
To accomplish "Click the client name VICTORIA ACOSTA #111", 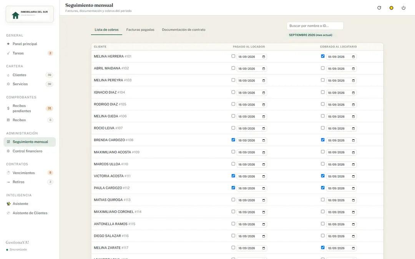I will tap(112, 176).
